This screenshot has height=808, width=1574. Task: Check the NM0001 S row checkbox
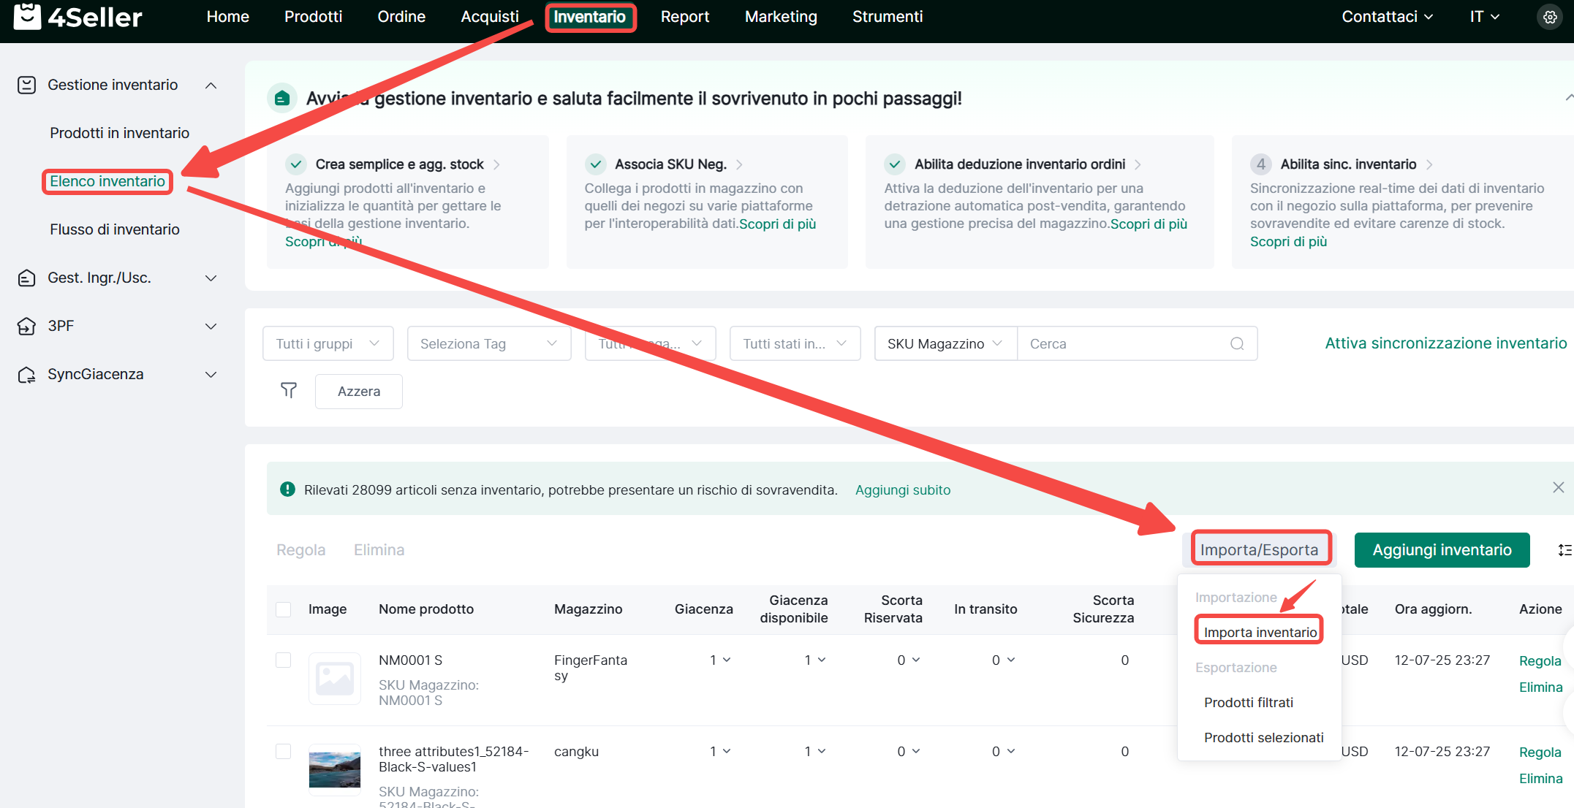pos(284,660)
